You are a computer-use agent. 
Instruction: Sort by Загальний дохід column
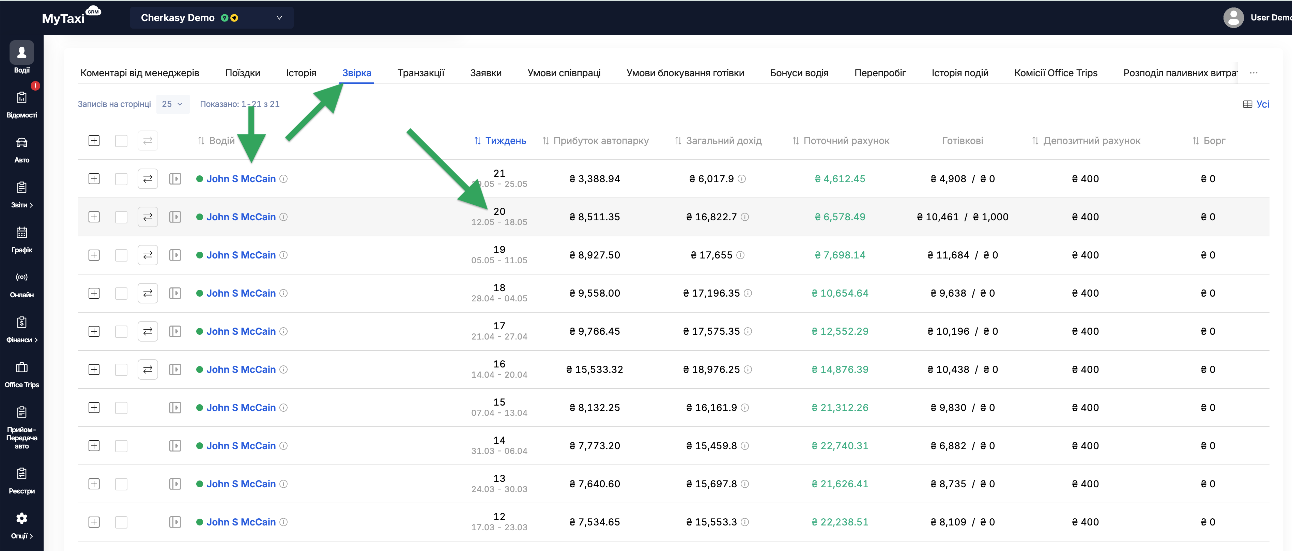coord(718,141)
